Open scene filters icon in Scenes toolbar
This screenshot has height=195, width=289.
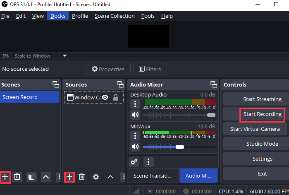tap(31, 177)
